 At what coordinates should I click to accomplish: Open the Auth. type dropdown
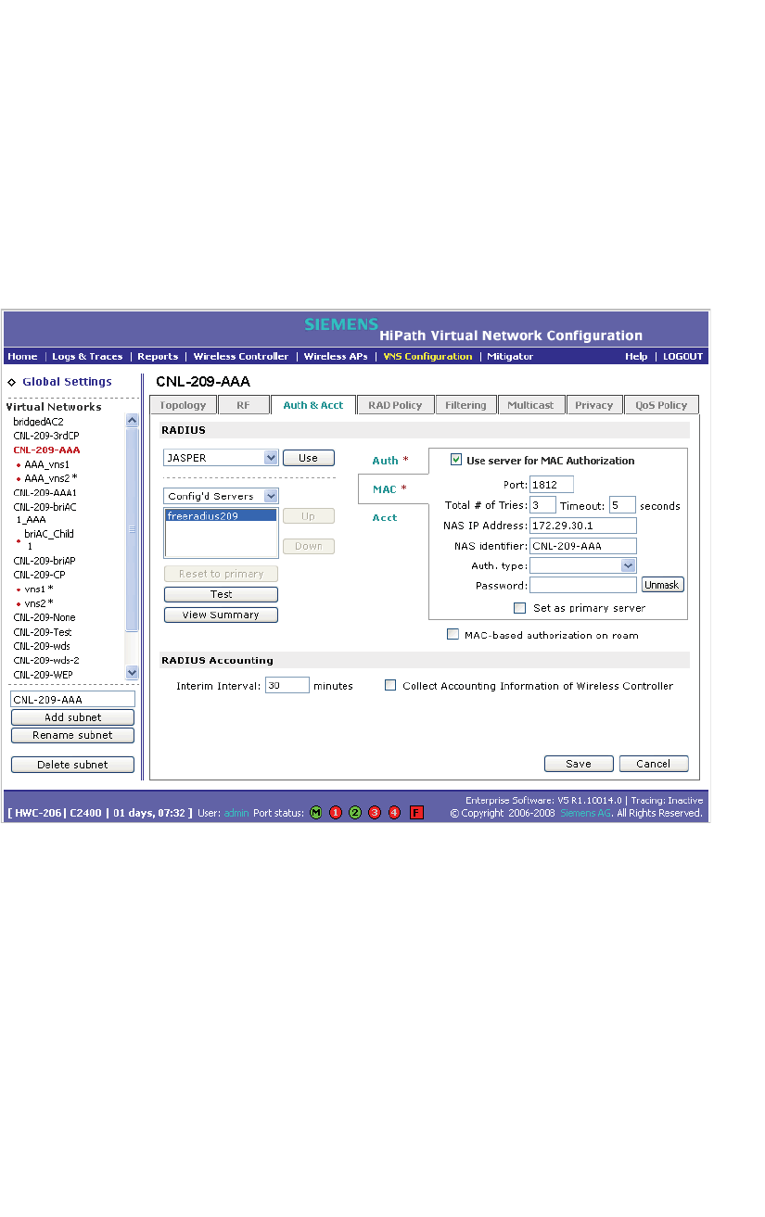pos(629,565)
